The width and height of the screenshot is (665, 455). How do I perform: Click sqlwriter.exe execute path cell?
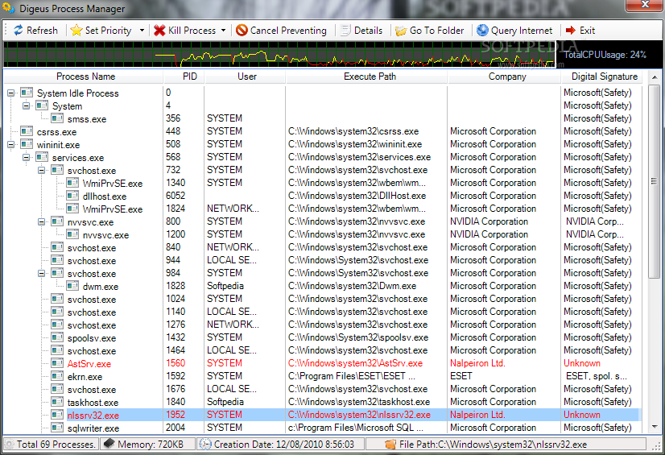pos(355,428)
